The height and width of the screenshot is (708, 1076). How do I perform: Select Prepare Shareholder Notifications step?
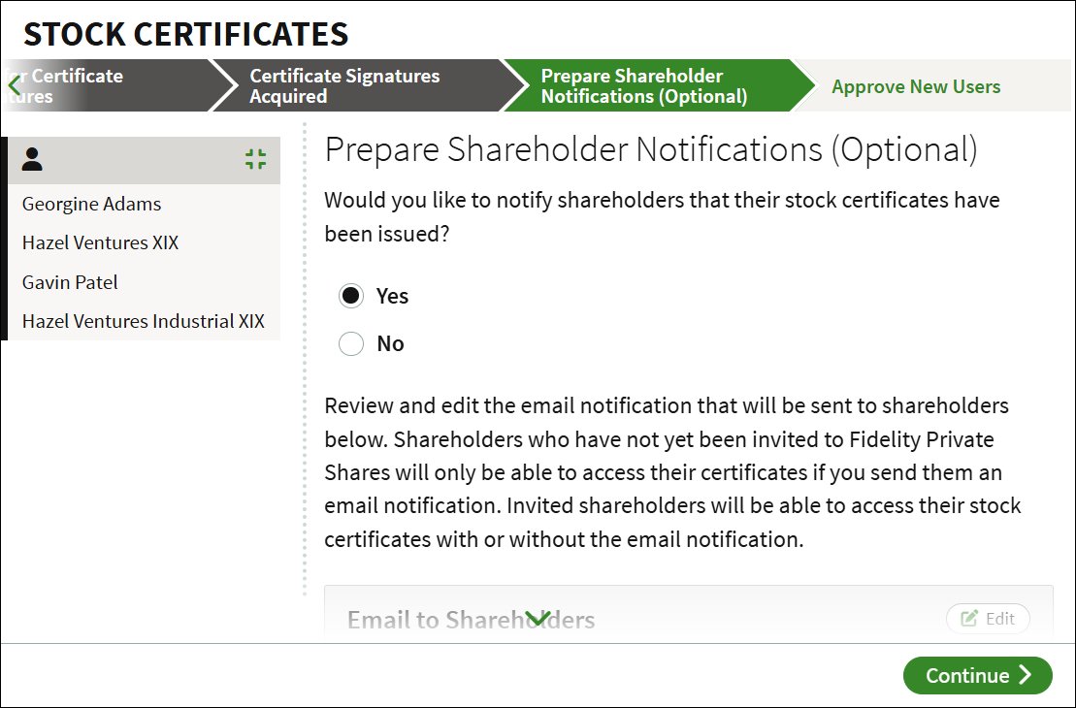tap(643, 85)
